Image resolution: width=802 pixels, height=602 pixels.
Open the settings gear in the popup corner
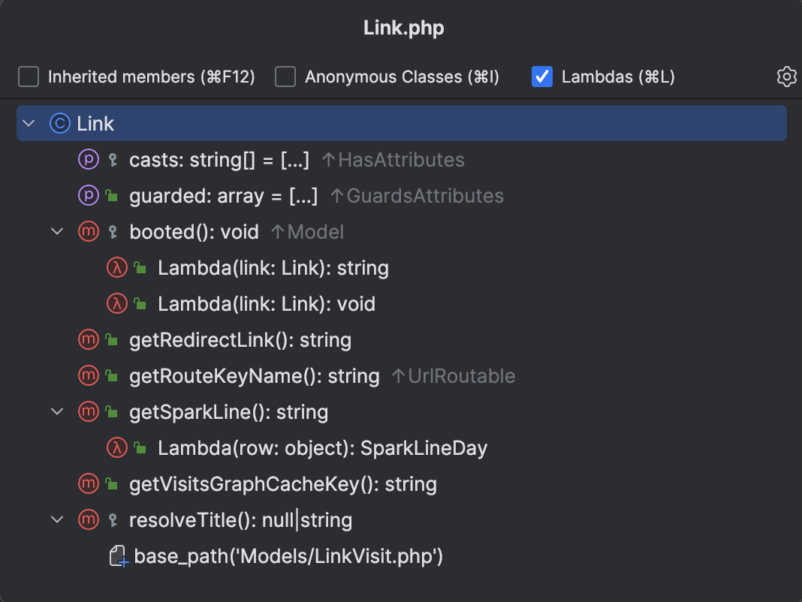point(786,76)
